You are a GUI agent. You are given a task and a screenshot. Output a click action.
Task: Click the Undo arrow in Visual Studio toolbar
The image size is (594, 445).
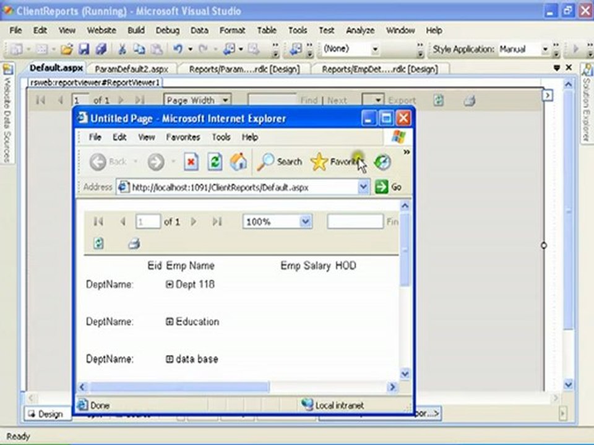178,49
